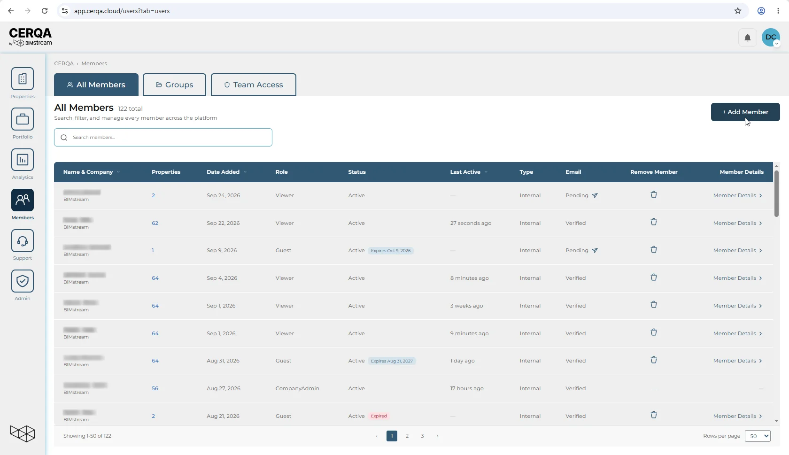Screen dimensions: 789x455
Task: Remove the member last active 3 weeks ago
Action: coord(654,305)
